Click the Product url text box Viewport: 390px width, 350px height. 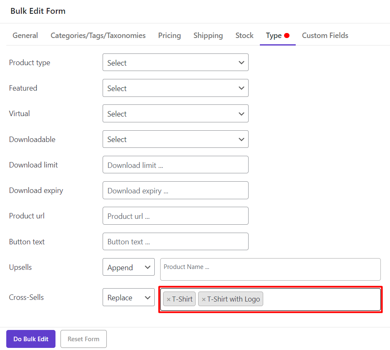point(175,216)
